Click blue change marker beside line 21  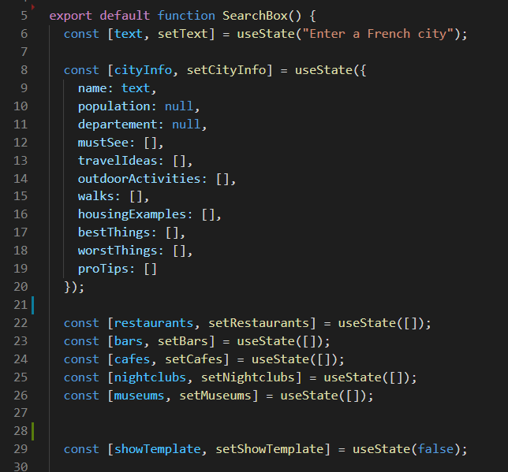(x=32, y=305)
